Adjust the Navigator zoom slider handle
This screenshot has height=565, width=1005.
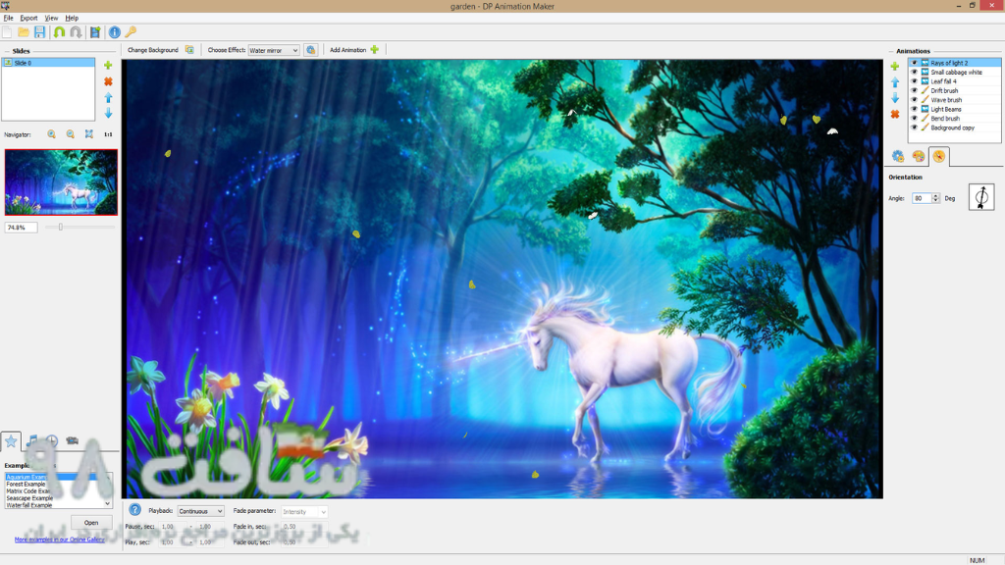(x=60, y=227)
